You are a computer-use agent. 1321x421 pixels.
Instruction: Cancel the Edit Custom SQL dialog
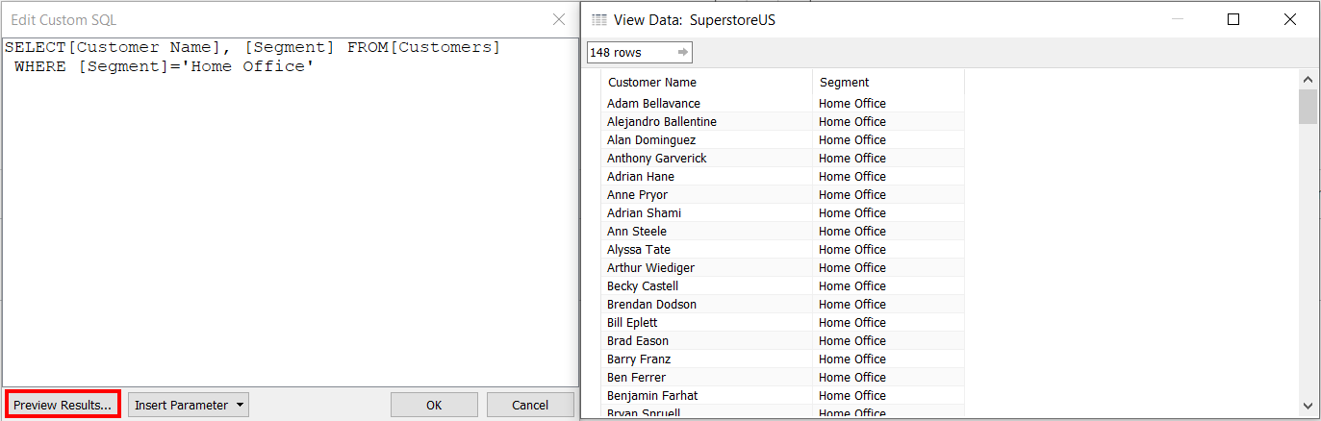[530, 405]
